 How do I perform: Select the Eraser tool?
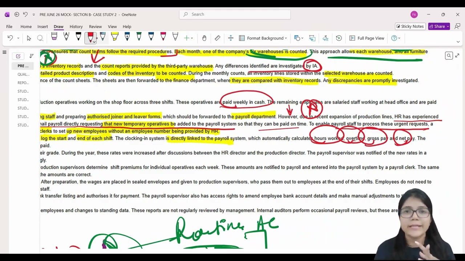pyautogui.click(x=54, y=37)
